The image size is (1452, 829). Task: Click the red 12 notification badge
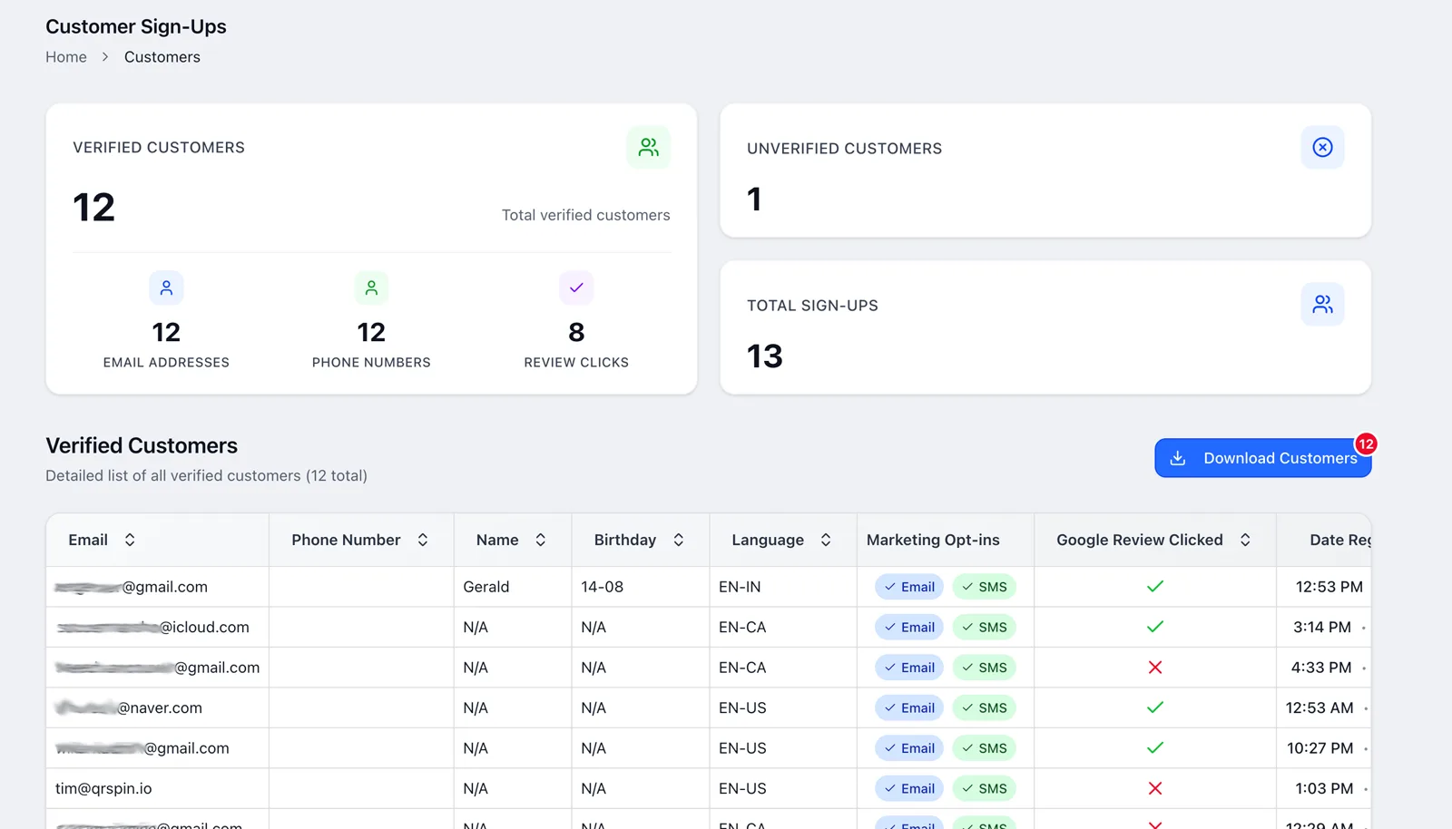coord(1366,444)
